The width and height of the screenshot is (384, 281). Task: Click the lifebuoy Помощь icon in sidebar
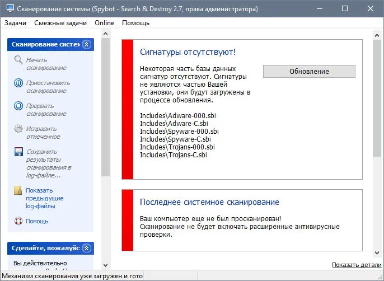(x=18, y=221)
